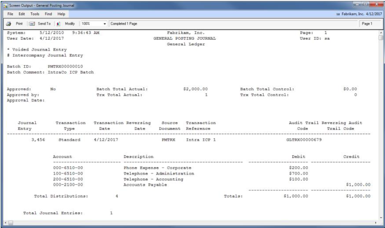This screenshot has height=228, width=385.
Task: Click the printer icon in the toolbar
Action: click(8, 23)
